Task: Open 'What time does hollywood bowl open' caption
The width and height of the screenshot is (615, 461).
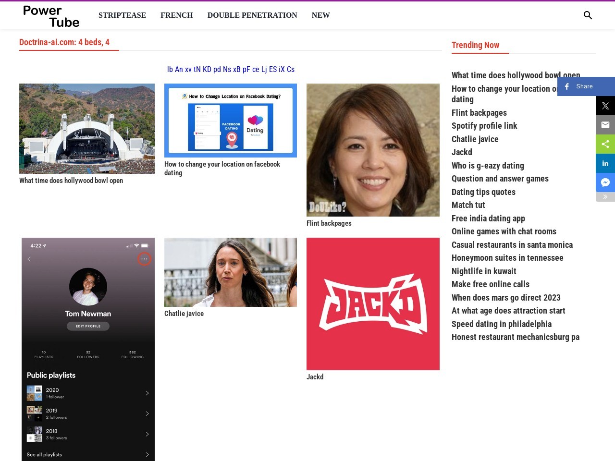Action: [71, 181]
